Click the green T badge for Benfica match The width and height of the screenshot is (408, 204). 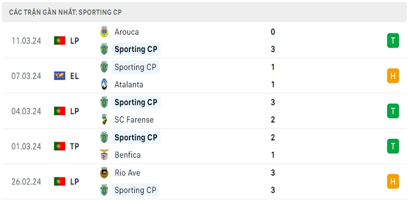(393, 146)
